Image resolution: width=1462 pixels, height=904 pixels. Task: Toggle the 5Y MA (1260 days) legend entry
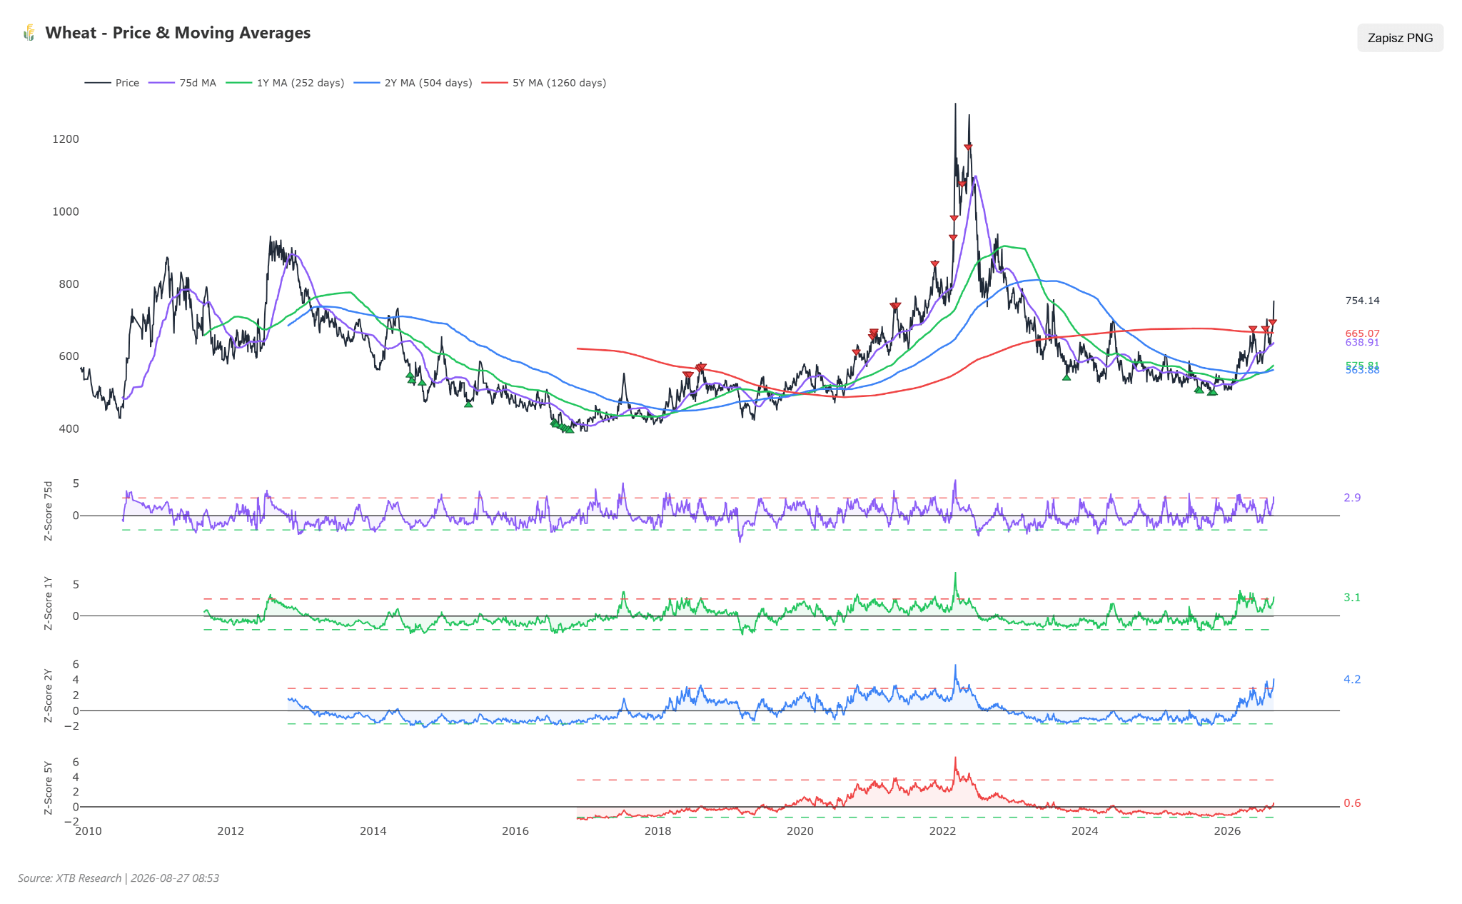pyautogui.click(x=544, y=83)
